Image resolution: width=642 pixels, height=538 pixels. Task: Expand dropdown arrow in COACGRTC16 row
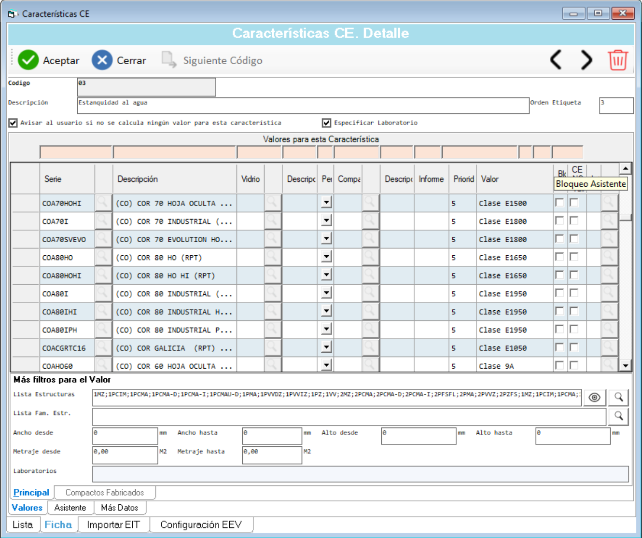coord(327,347)
